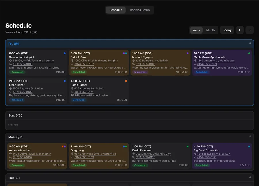Click the Scheduled badge on Sarah Barnes card
Image resolution: width=259 pixels, height=186 pixels.
click(x=79, y=100)
